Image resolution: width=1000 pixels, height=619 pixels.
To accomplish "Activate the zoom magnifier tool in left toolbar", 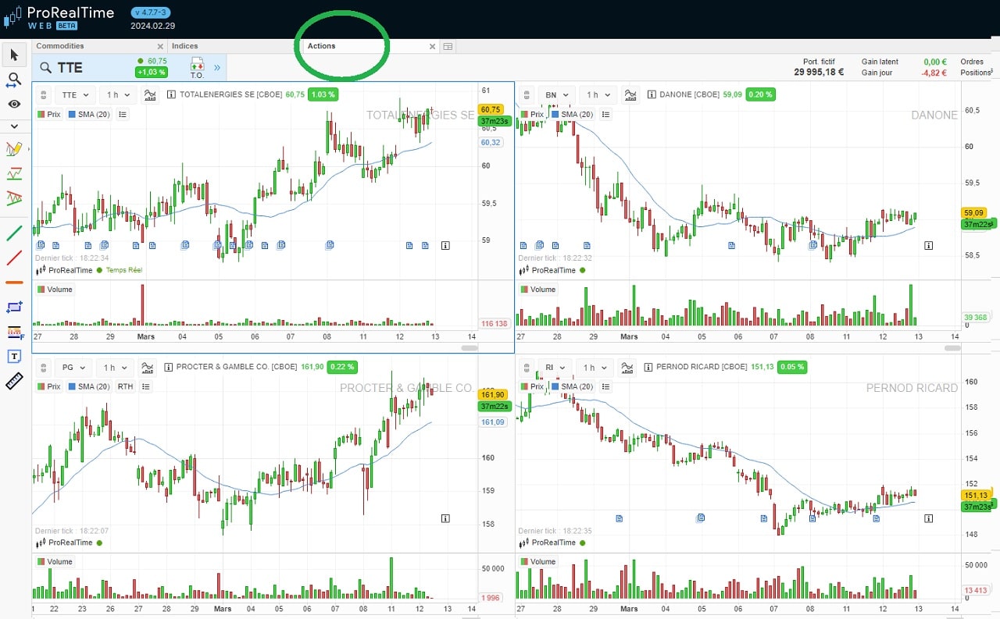I will point(14,80).
